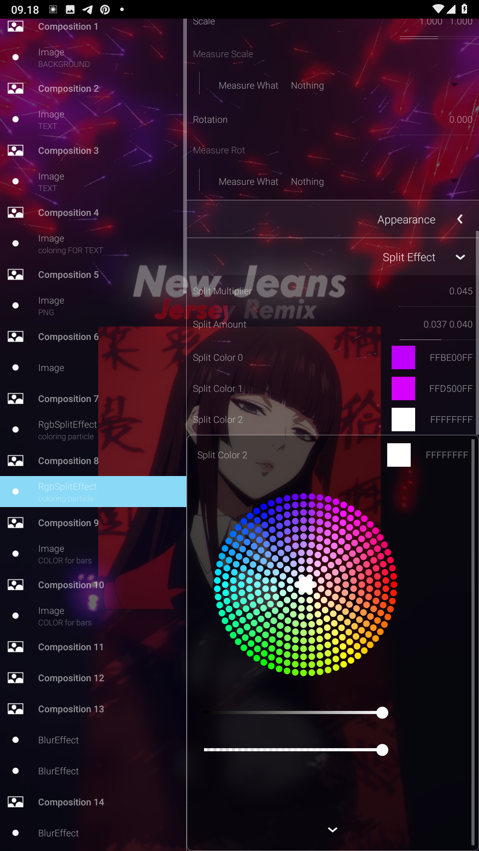479x851 pixels.
Task: Open Split Color 1 magenta swatch
Action: click(x=403, y=389)
